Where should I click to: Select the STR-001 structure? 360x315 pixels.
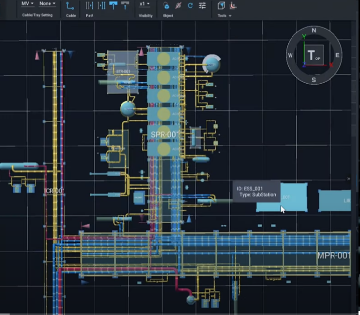pos(123,72)
